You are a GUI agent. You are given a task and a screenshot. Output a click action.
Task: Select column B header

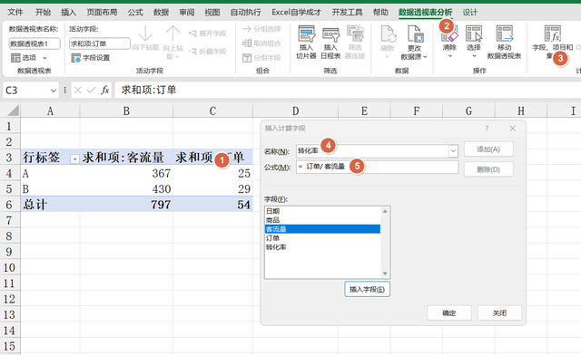tap(126, 110)
